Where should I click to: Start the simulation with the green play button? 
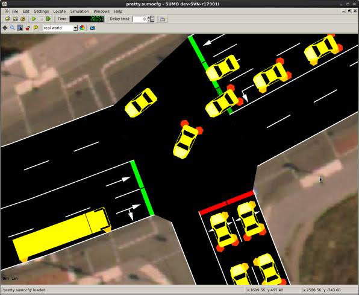(x=34, y=19)
